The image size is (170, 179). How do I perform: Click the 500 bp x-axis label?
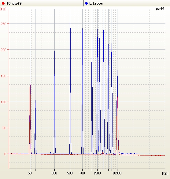click(x=70, y=173)
